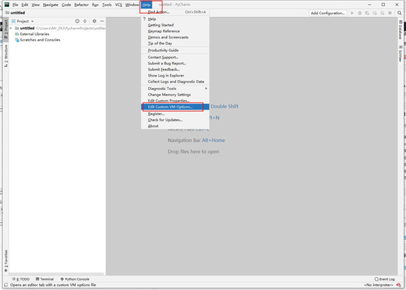The image size is (406, 290).
Task: Toggle the Structure side tab
Action: 5,56
